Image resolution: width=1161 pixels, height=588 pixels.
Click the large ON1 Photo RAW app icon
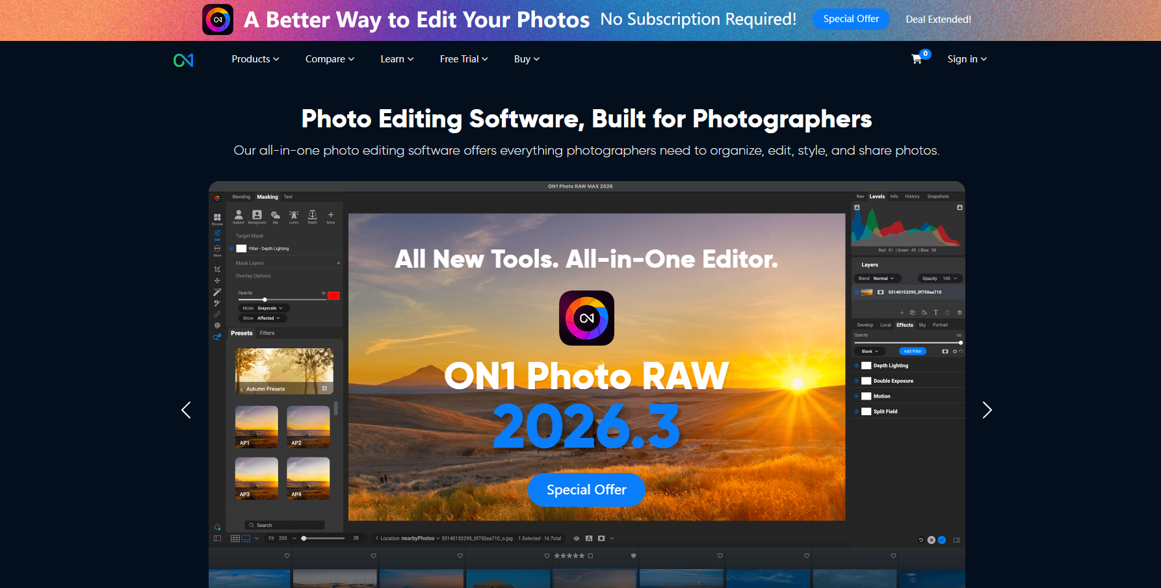pyautogui.click(x=587, y=318)
